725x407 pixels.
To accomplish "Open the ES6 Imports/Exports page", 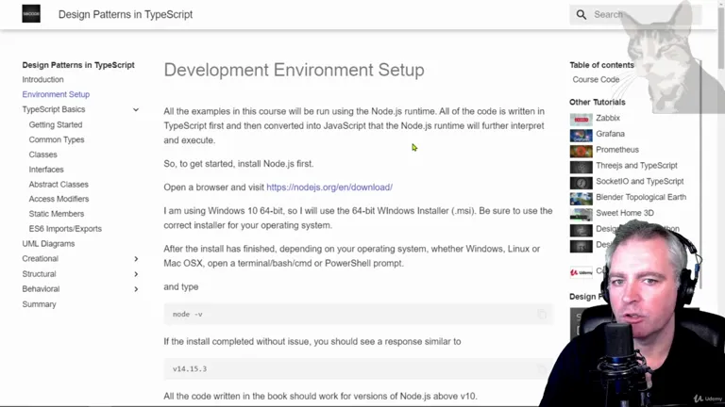I will click(65, 228).
